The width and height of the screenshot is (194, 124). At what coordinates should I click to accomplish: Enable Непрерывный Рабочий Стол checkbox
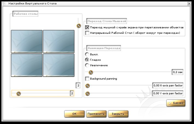[x=87, y=33]
